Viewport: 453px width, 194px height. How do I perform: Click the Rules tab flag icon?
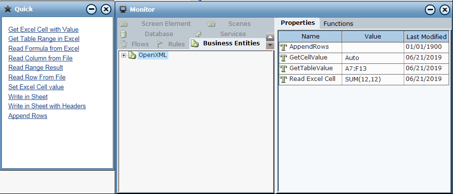160,44
